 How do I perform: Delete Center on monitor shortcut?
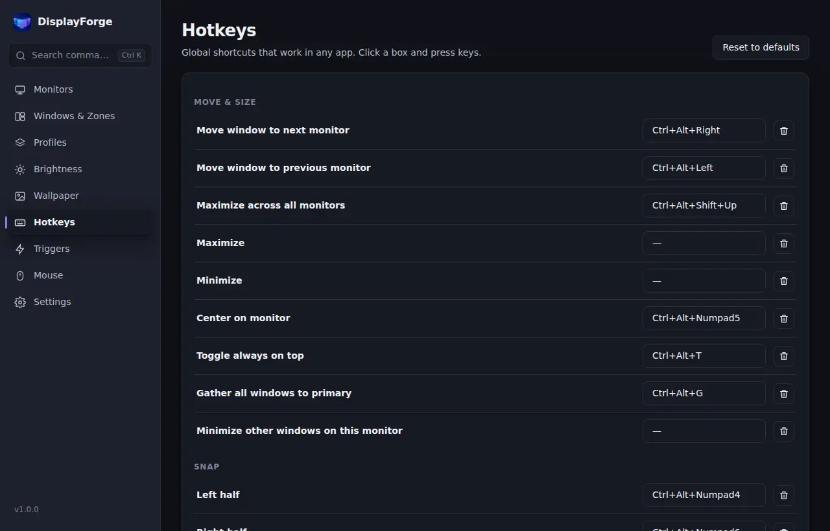(x=784, y=319)
